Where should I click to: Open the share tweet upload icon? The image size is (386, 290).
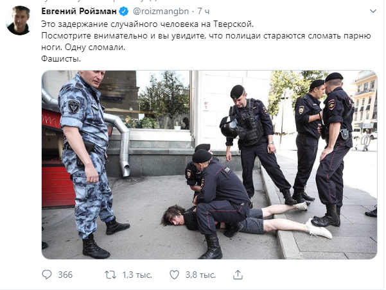click(x=238, y=275)
